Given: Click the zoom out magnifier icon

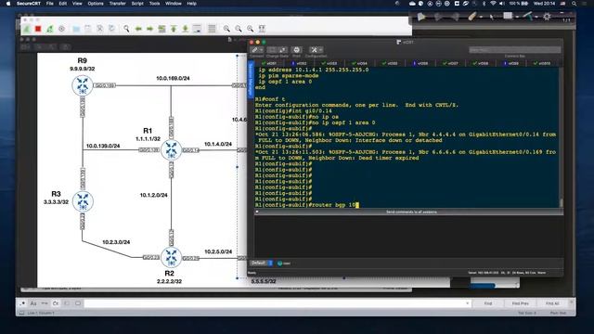Looking at the screenshot, I should [250, 29].
